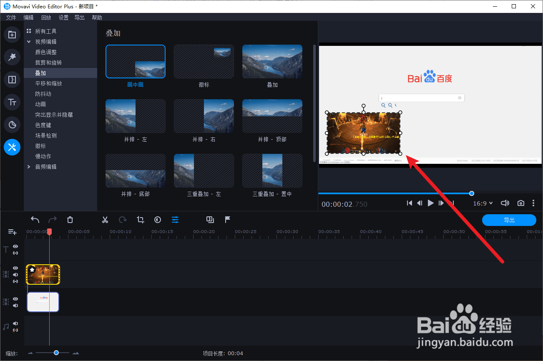Open the 16:9 aspect ratio dropdown

pyautogui.click(x=483, y=203)
